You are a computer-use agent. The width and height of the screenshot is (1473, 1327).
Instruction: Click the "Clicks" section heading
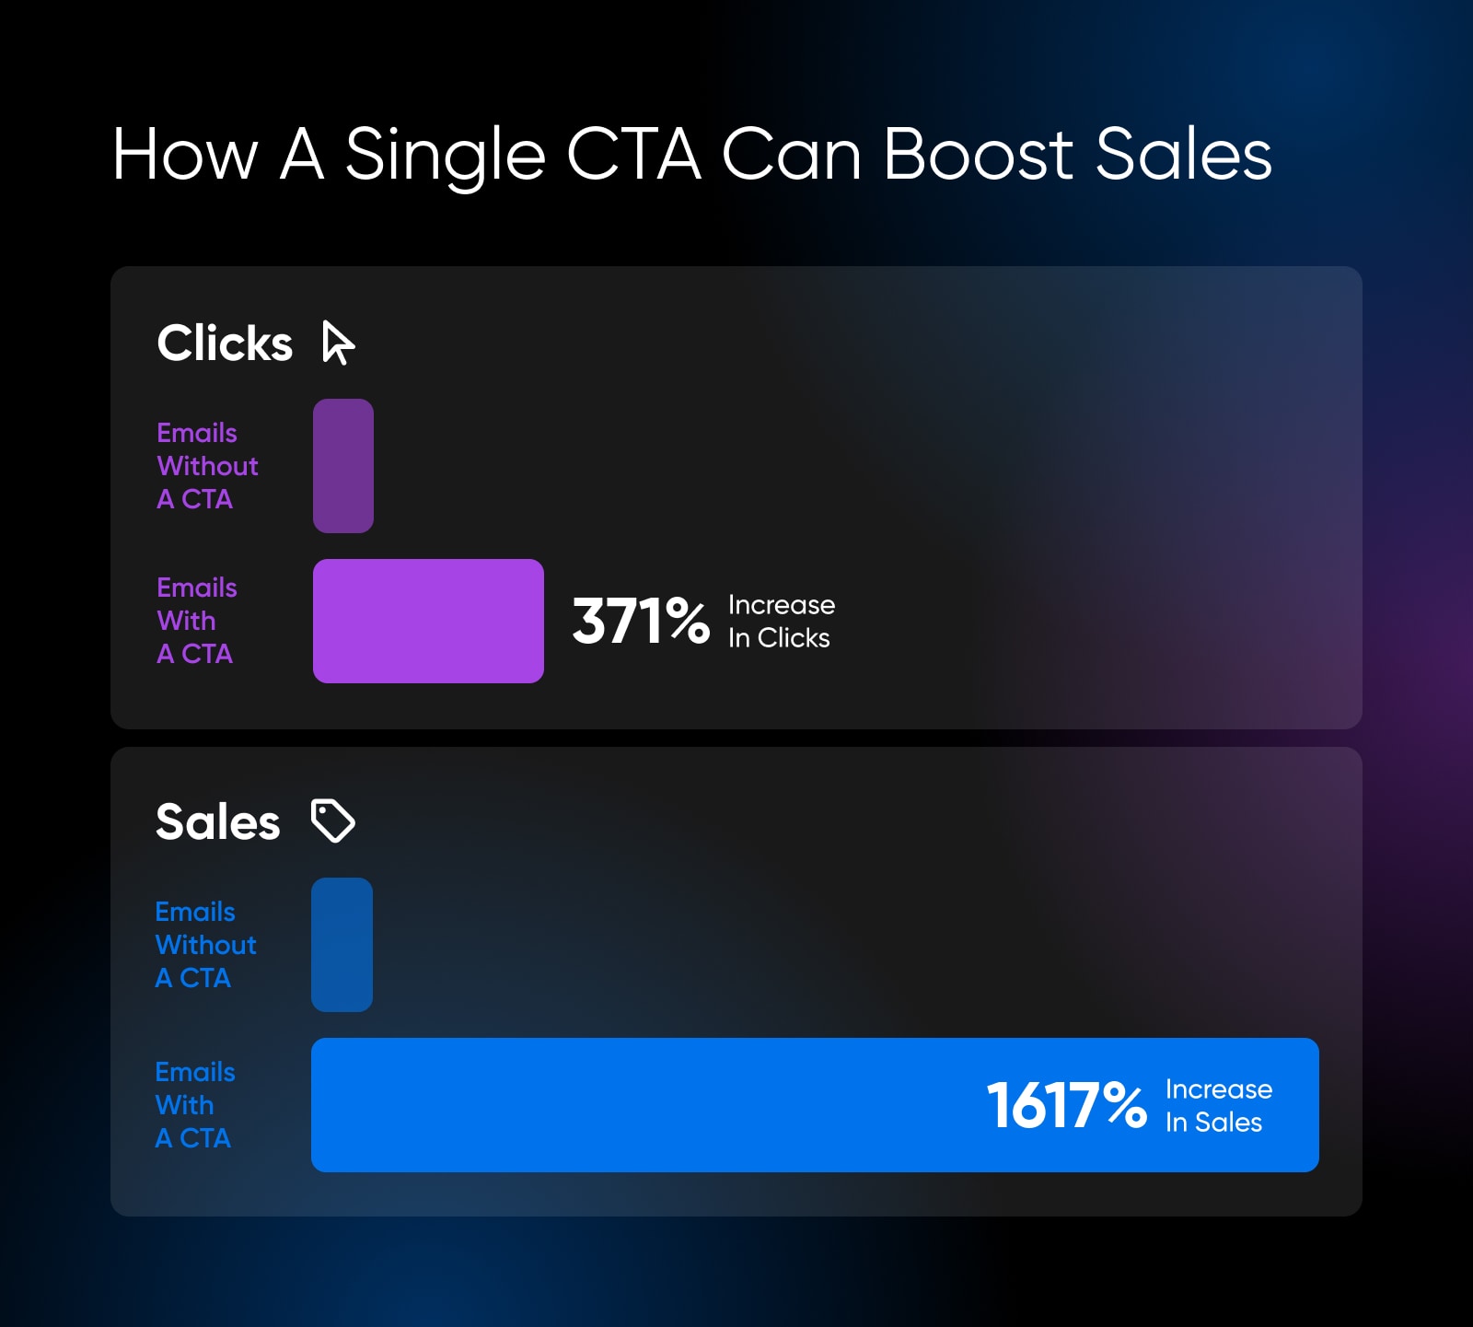[x=225, y=343]
